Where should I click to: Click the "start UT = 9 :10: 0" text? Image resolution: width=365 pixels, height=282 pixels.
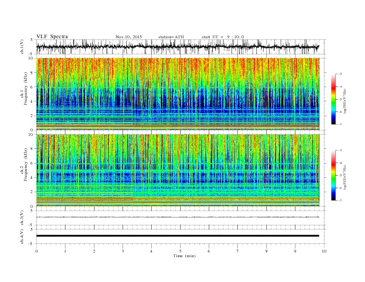223,37
